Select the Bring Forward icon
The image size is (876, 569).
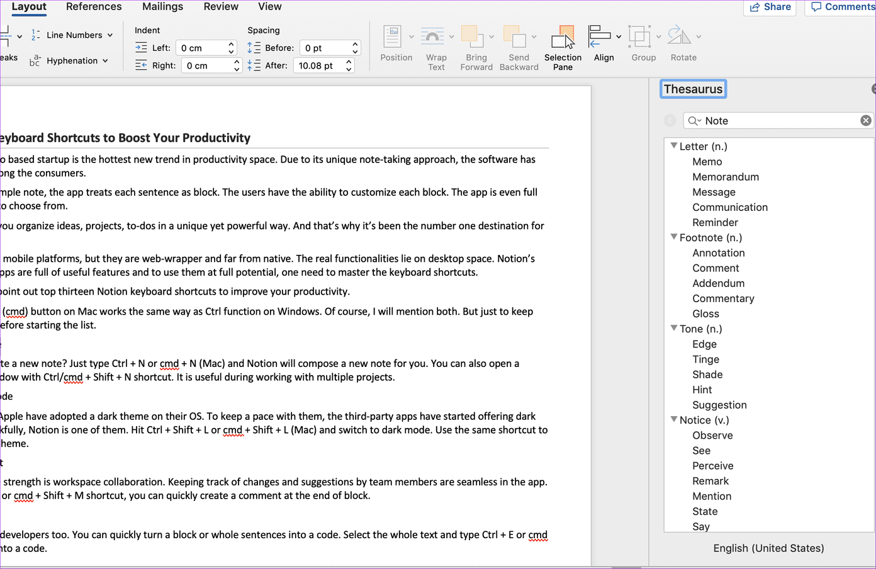pyautogui.click(x=473, y=37)
